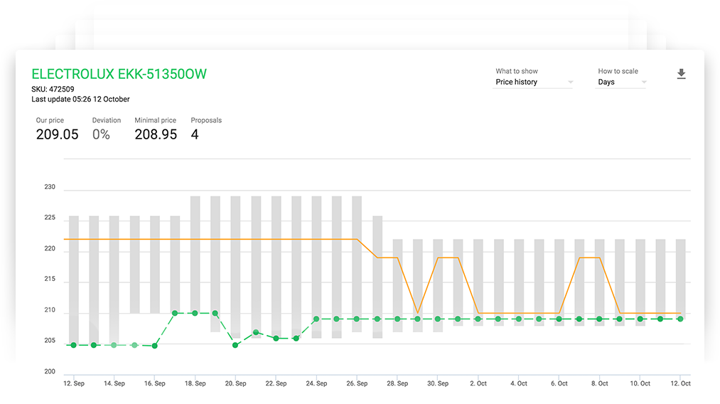Click the 2. Oct x-axis label
Screen dimensions: 720x404
(478, 383)
